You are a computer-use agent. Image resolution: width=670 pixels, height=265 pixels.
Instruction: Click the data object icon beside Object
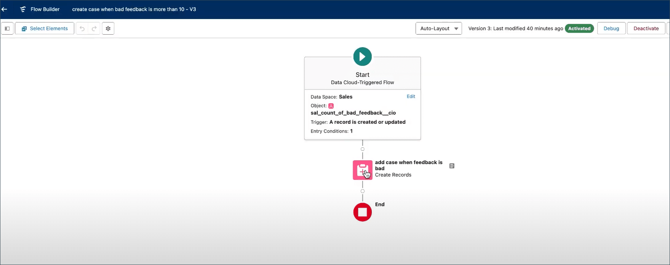331,106
